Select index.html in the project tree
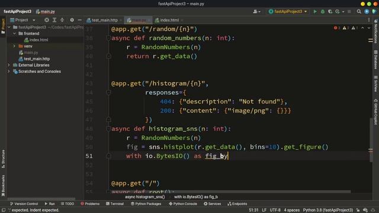 (x=36, y=40)
